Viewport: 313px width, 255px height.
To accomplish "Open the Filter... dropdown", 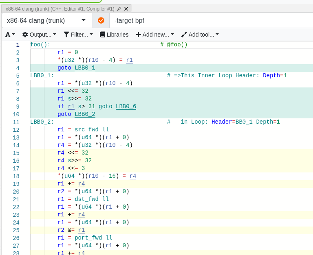I will point(78,35).
